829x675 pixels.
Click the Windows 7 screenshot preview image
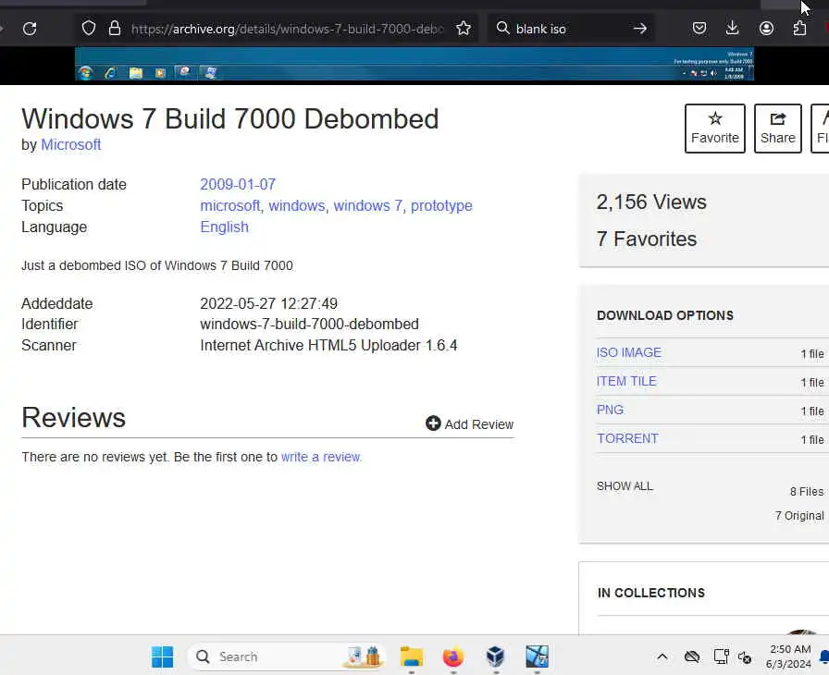tap(414, 64)
